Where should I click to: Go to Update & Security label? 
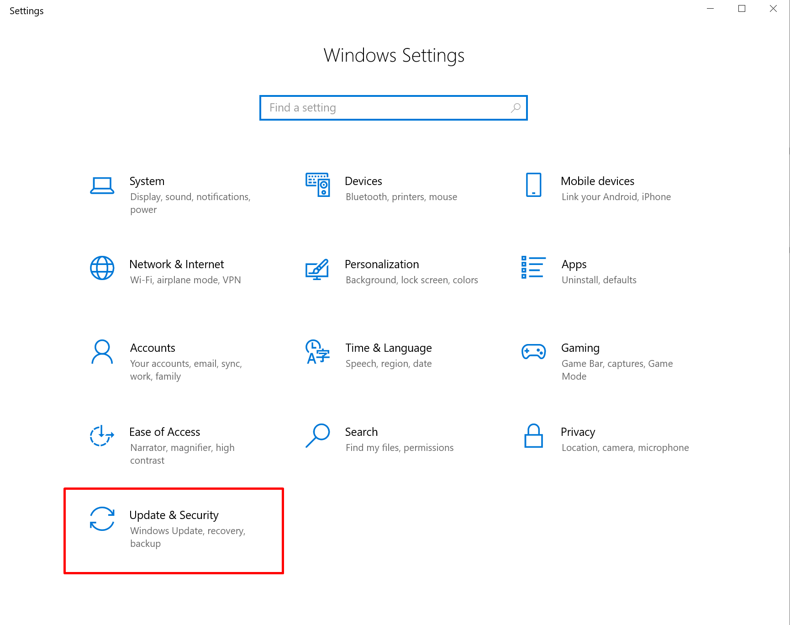point(174,515)
